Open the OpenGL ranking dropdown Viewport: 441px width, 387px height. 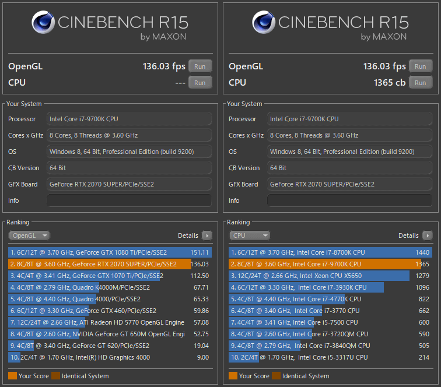29,235
